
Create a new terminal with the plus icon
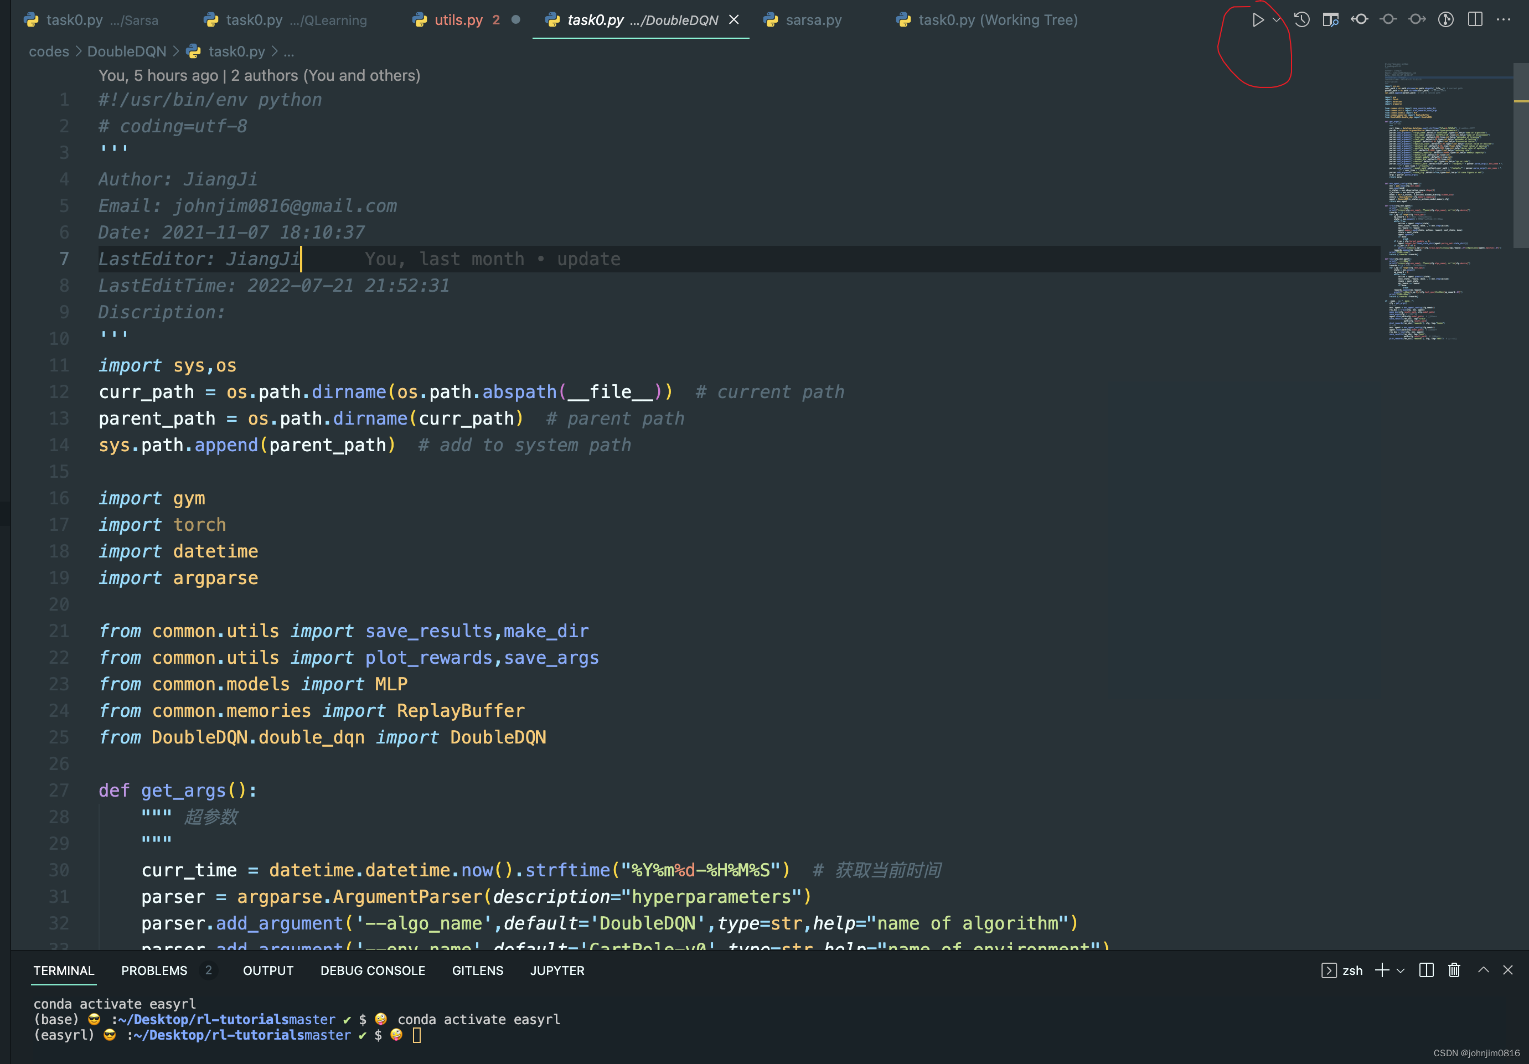1382,970
